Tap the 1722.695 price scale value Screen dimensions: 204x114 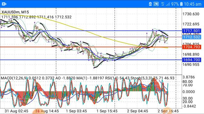(191, 24)
